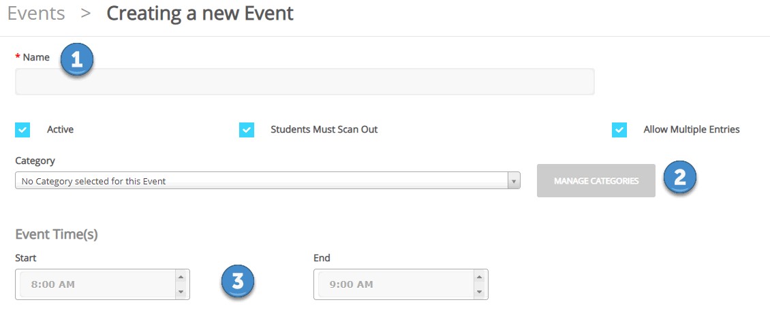Increase the End time with up arrow

tap(479, 277)
